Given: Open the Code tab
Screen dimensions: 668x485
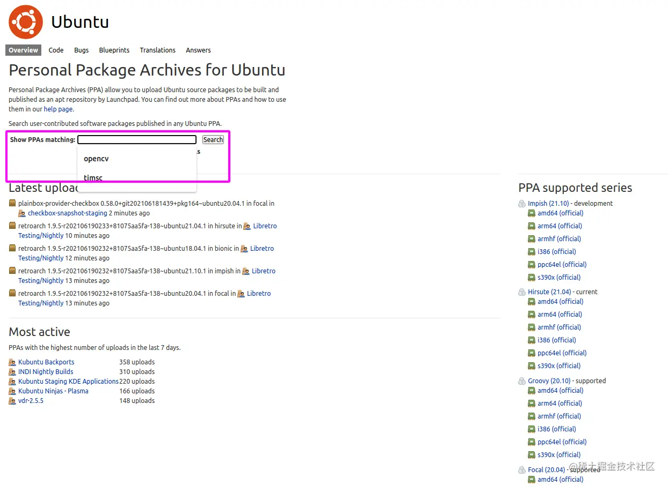Looking at the screenshot, I should [56, 50].
